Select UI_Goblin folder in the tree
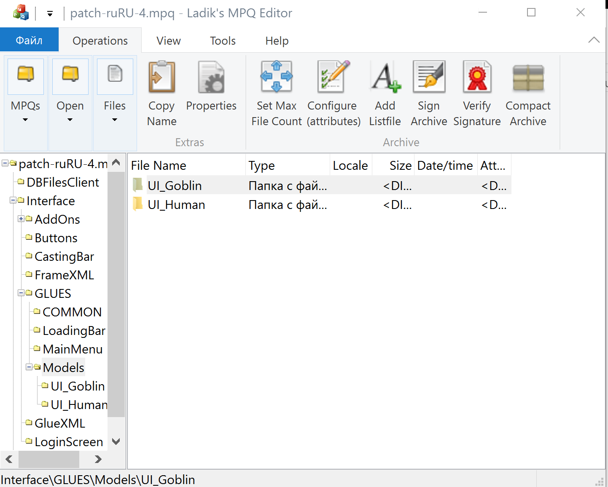The image size is (608, 487). (78, 386)
